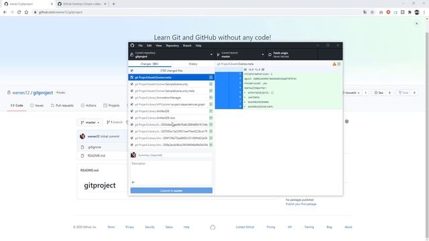Open the Issues tab on GitHub page
Image resolution: width=429 pixels, height=241 pixels.
tap(37, 106)
